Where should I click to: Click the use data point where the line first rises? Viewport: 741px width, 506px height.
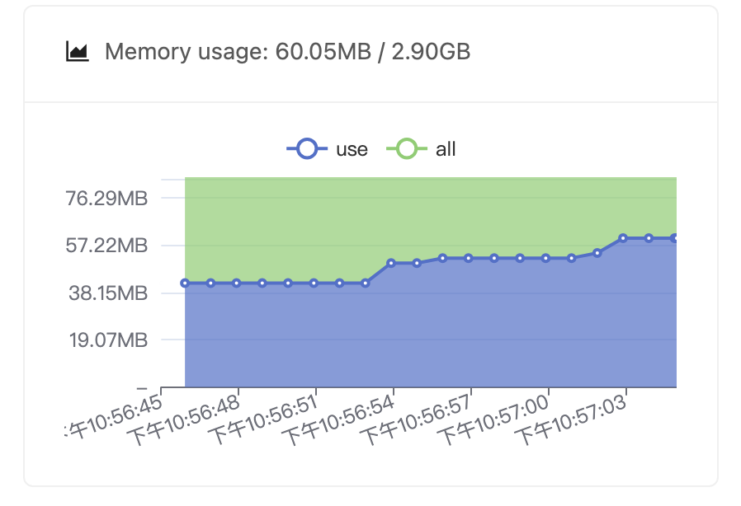391,263
